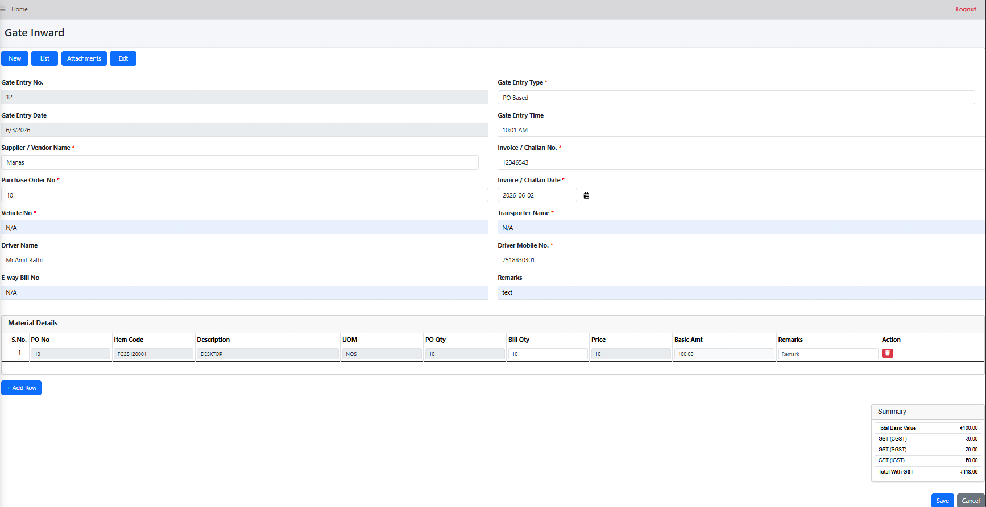Click the Bill Qty column header
986x507 pixels.
(519, 340)
